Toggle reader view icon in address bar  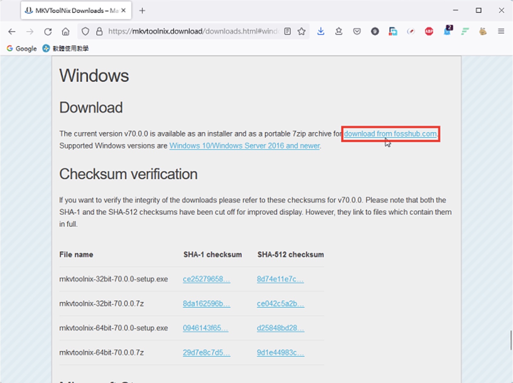click(287, 32)
